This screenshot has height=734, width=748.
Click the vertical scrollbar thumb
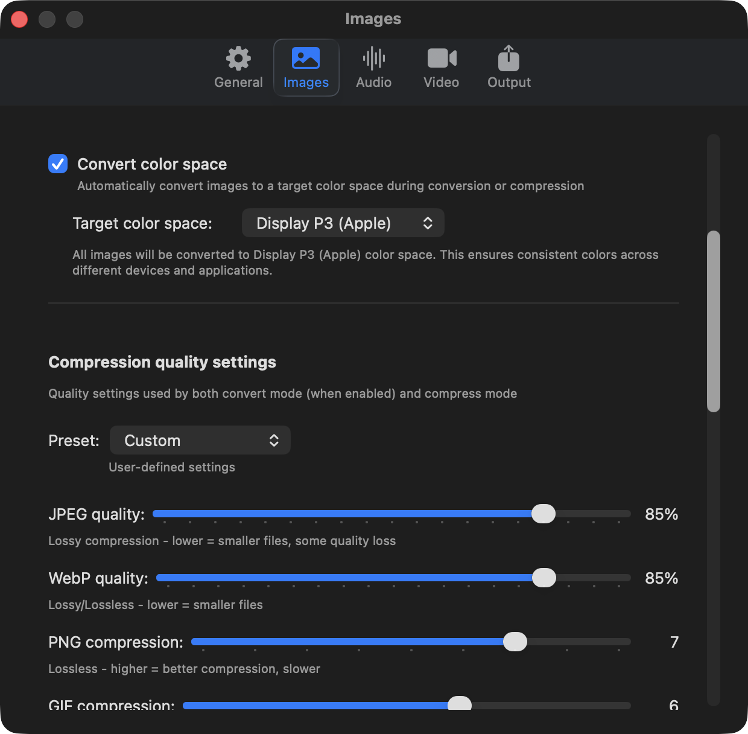click(x=714, y=321)
